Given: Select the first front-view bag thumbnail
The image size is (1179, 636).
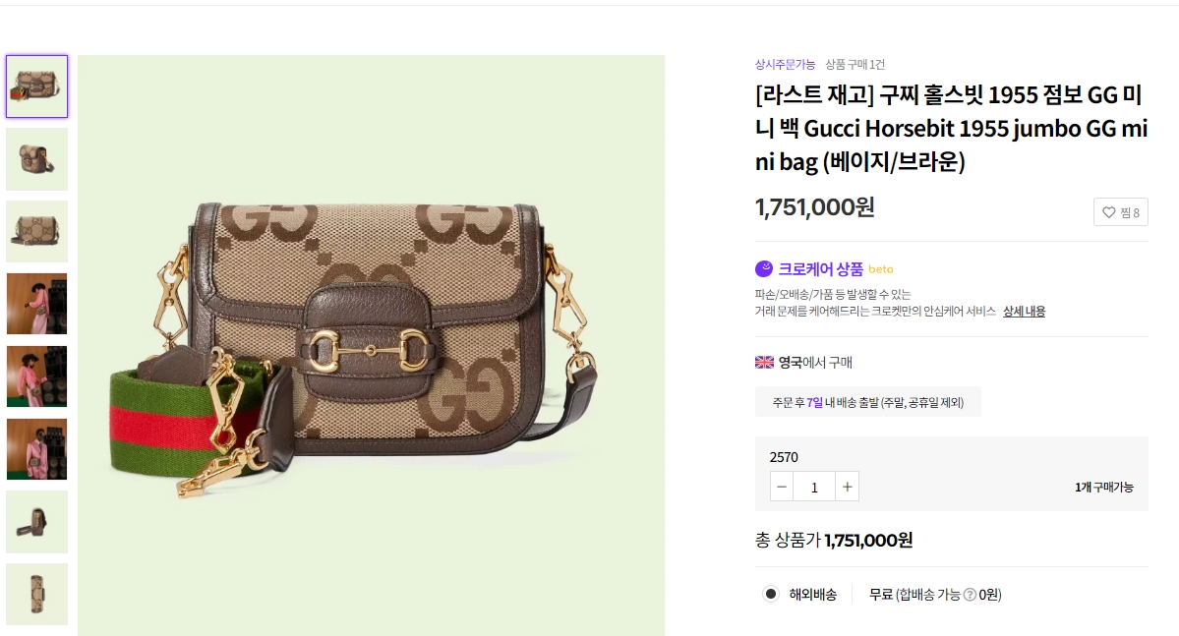Looking at the screenshot, I should [x=36, y=87].
